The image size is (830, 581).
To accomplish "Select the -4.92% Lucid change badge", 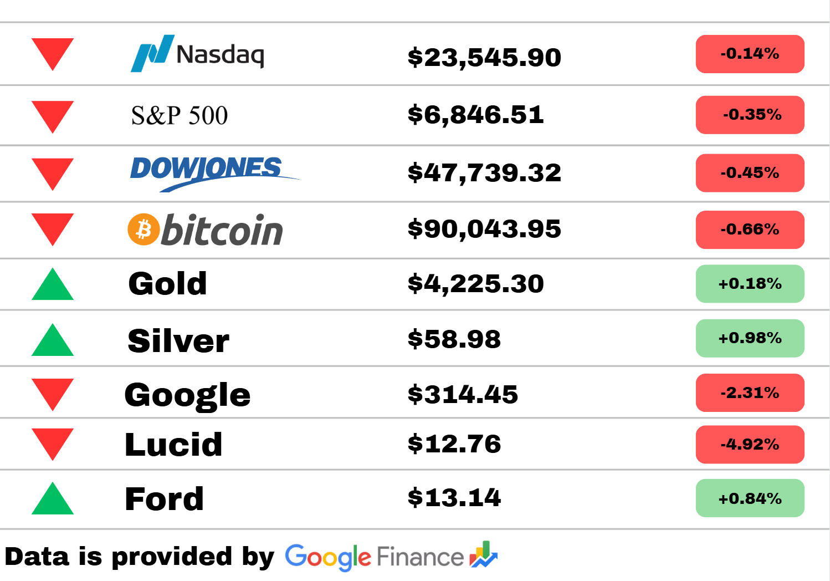I will click(x=750, y=445).
